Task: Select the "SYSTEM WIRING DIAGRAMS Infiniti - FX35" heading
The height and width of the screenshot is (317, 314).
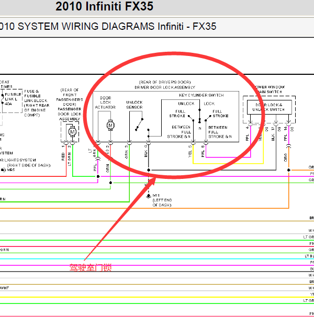Action: [117, 27]
